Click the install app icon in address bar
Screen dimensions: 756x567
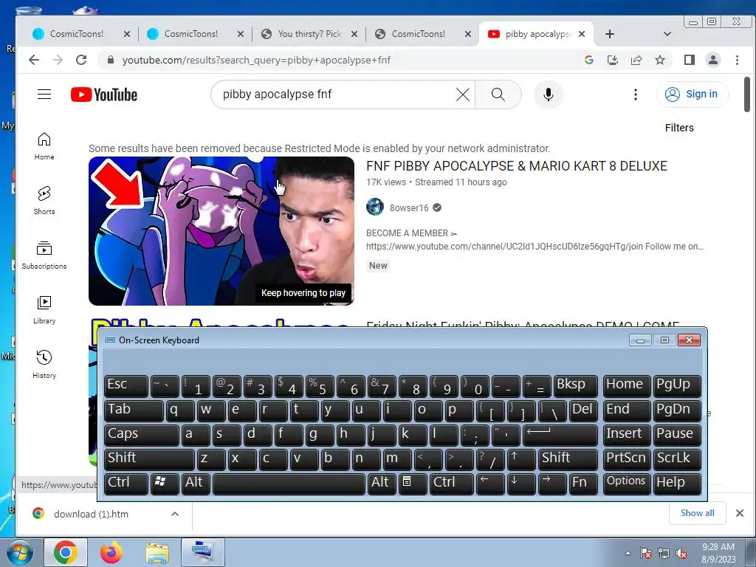point(612,60)
